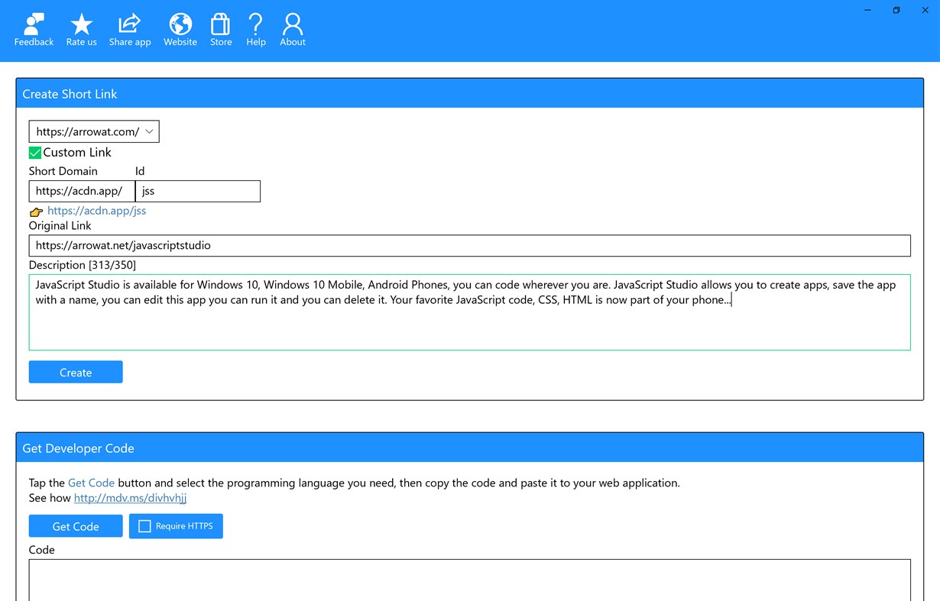Viewport: 940px width, 601px height.
Task: Open the http://mdv.ms/divhvhjj link
Action: 130,498
